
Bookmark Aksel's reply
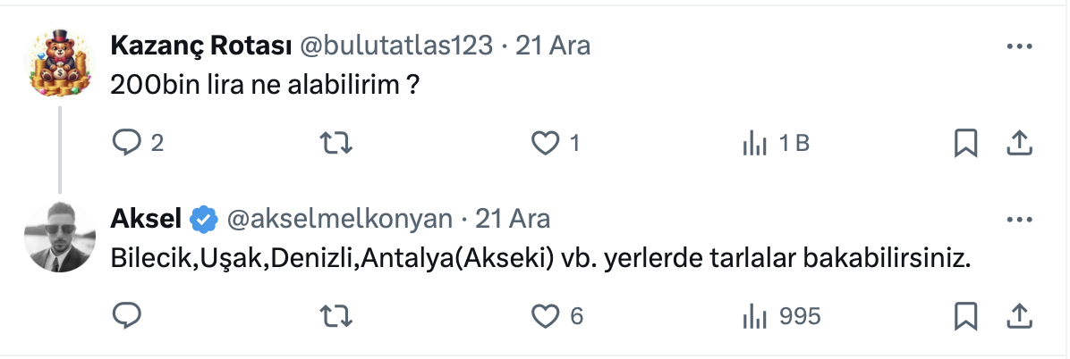click(x=965, y=315)
